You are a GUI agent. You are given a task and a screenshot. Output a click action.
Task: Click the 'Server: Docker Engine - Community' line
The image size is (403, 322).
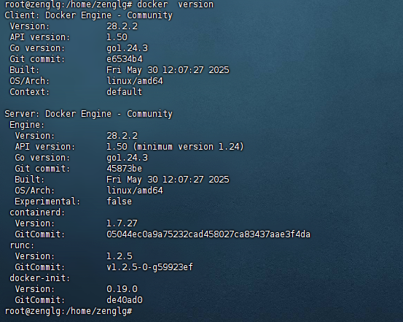click(x=88, y=114)
